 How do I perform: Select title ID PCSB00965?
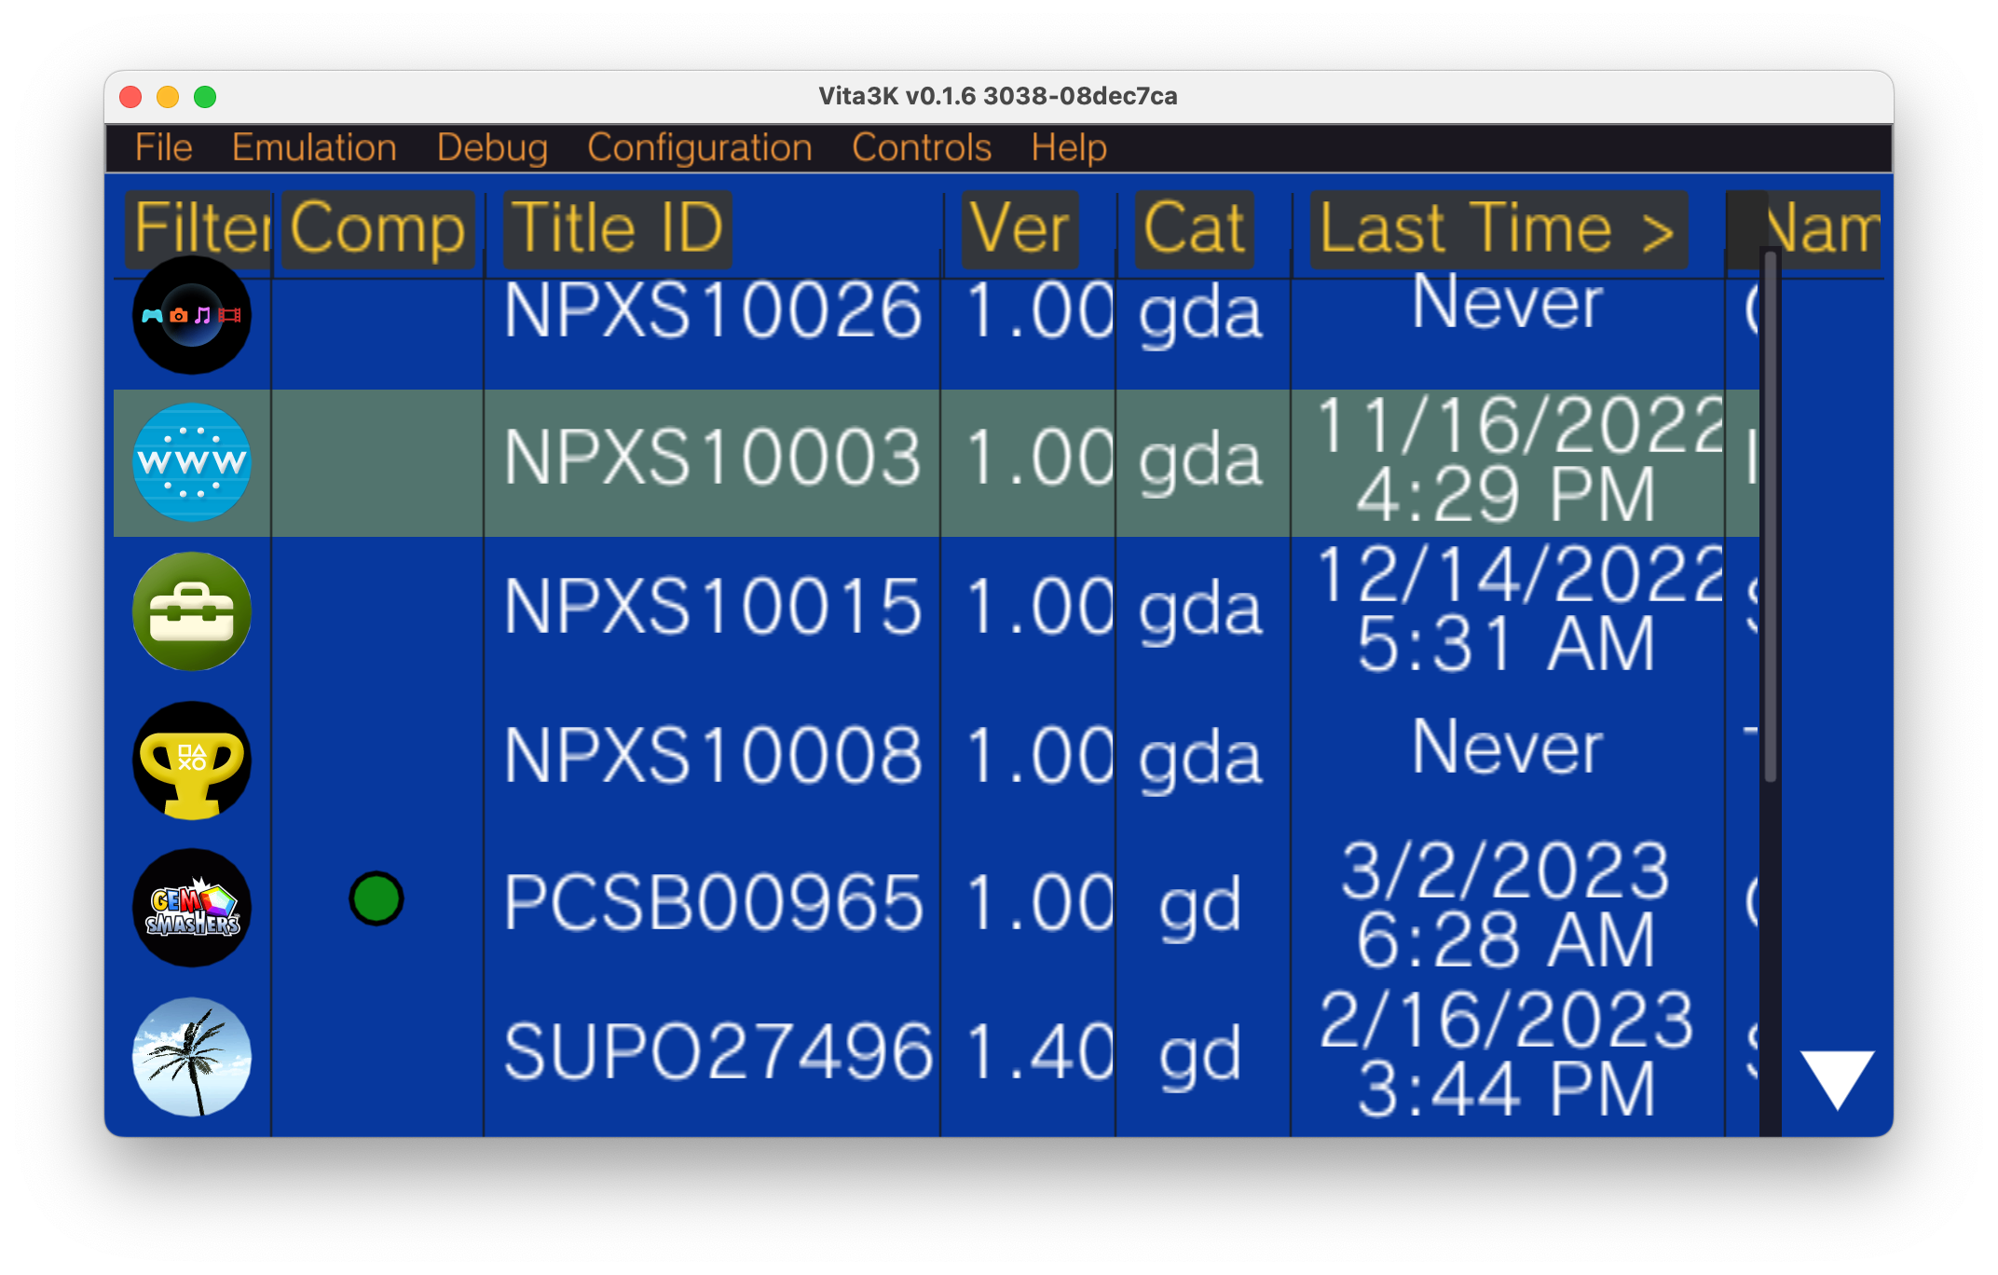point(713,903)
